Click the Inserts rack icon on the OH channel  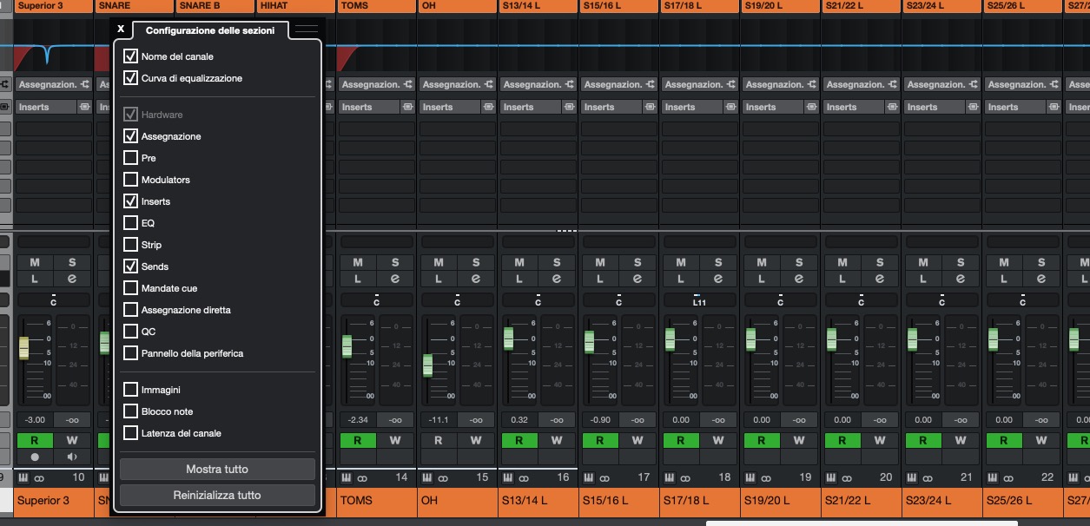tap(489, 107)
